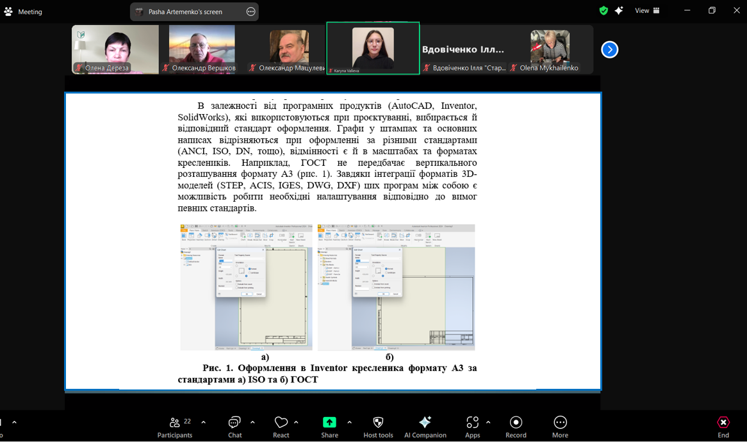Select Olena Mykhailenko video thumbnail

click(x=550, y=49)
